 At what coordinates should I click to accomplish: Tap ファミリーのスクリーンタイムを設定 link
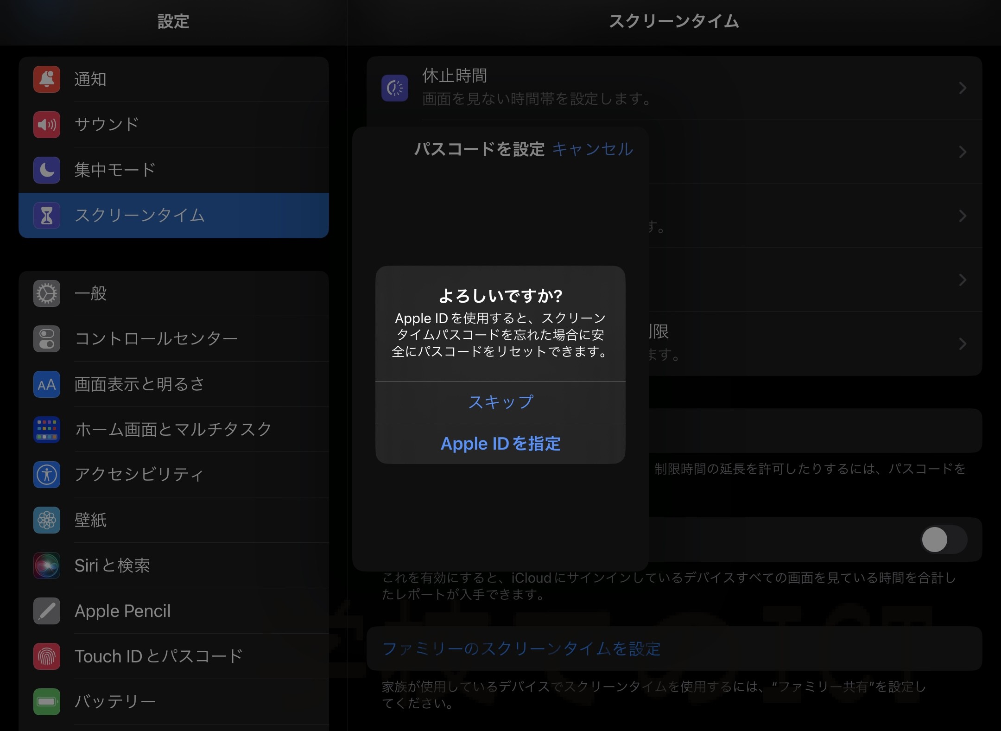pyautogui.click(x=521, y=648)
